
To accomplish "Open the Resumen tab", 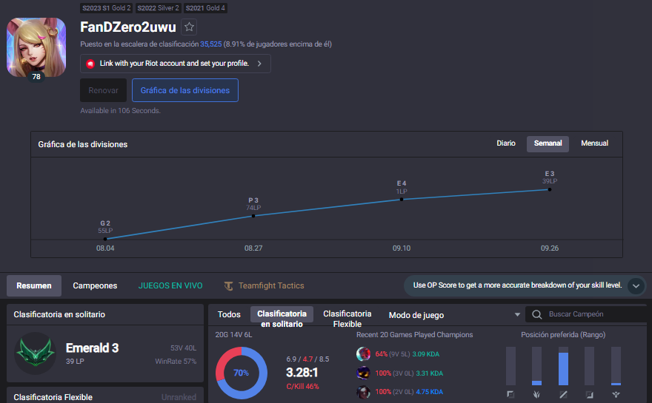I will tap(34, 285).
